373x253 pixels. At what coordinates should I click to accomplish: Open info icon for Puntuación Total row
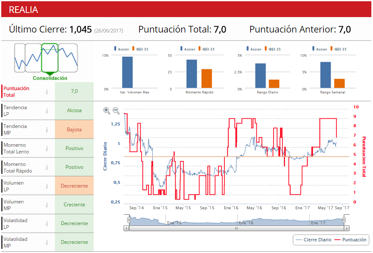(x=47, y=92)
